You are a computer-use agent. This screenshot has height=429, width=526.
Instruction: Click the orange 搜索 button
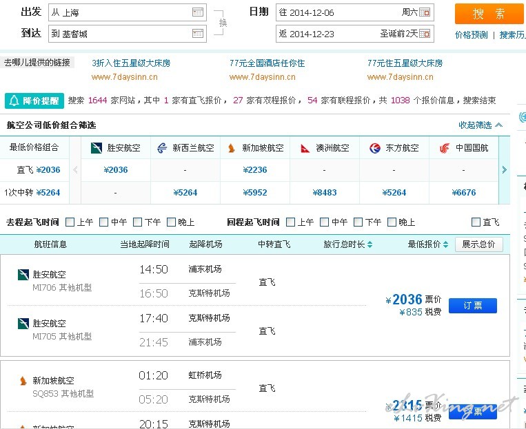pyautogui.click(x=490, y=14)
